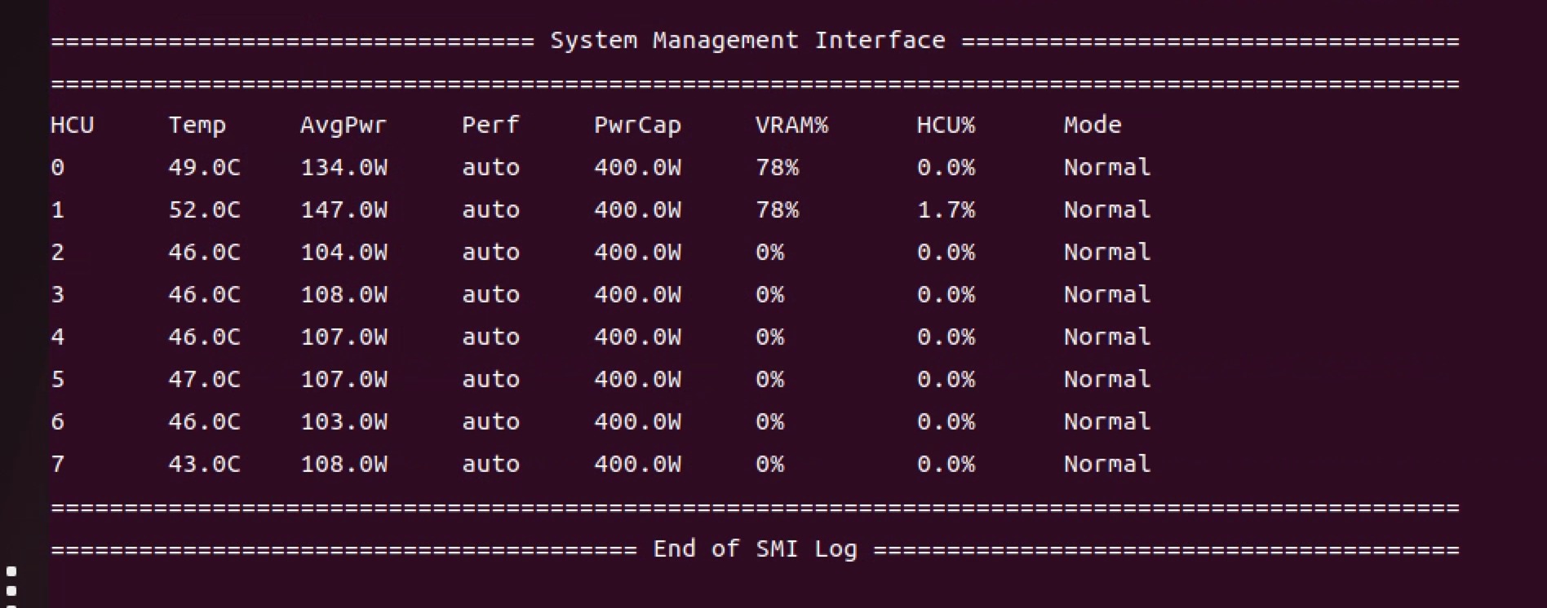Viewport: 1547px width, 608px height.
Task: Select the "PwrCap" column header
Action: [637, 126]
